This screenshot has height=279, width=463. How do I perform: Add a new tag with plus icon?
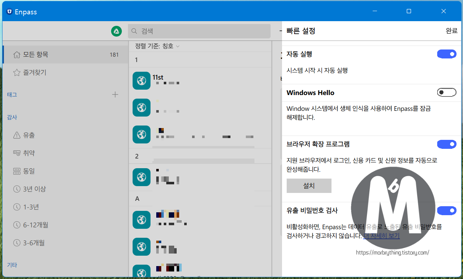(115, 95)
